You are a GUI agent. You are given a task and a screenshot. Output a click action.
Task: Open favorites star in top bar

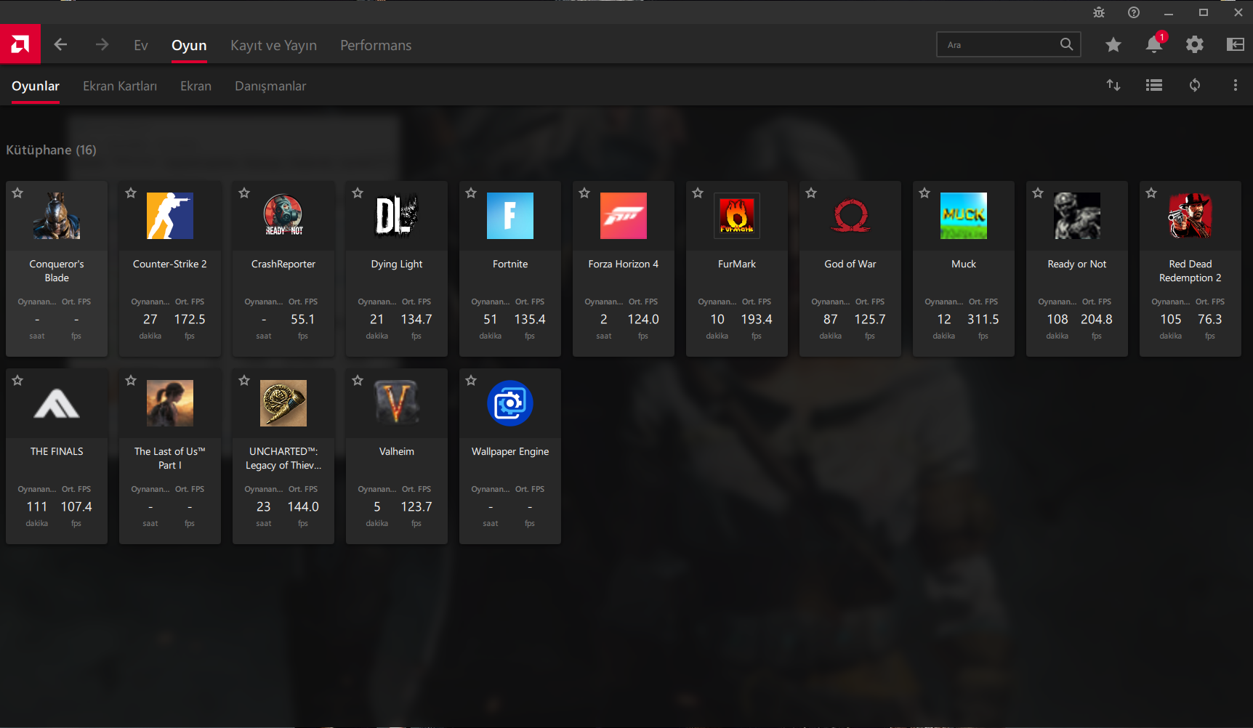pyautogui.click(x=1113, y=44)
